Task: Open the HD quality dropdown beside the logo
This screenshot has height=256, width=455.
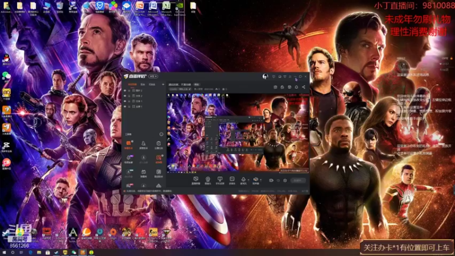Action: tap(153, 76)
